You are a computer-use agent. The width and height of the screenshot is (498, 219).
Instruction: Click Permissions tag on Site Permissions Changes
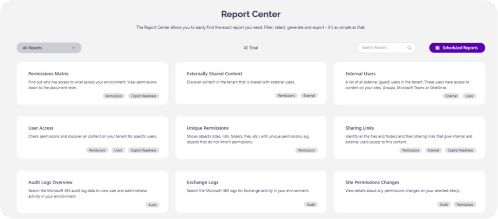pos(465,205)
